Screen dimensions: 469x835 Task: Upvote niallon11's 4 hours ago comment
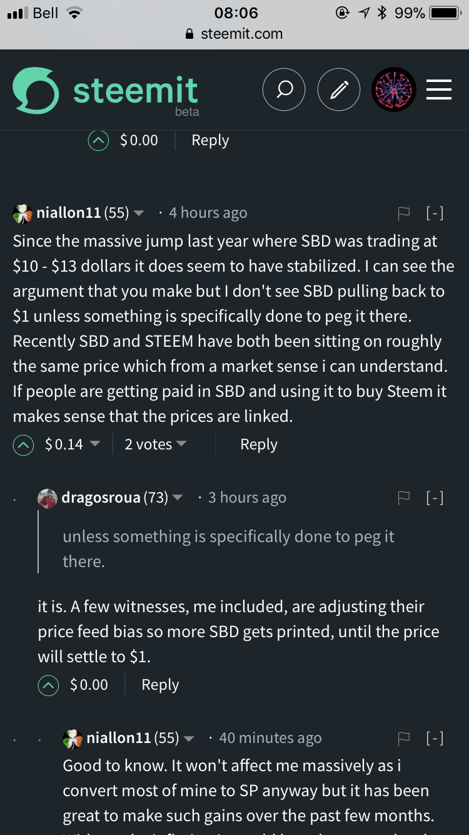coord(23,445)
